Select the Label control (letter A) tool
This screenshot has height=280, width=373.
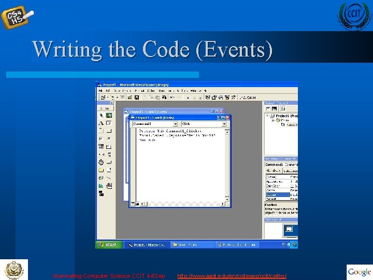click(x=101, y=123)
